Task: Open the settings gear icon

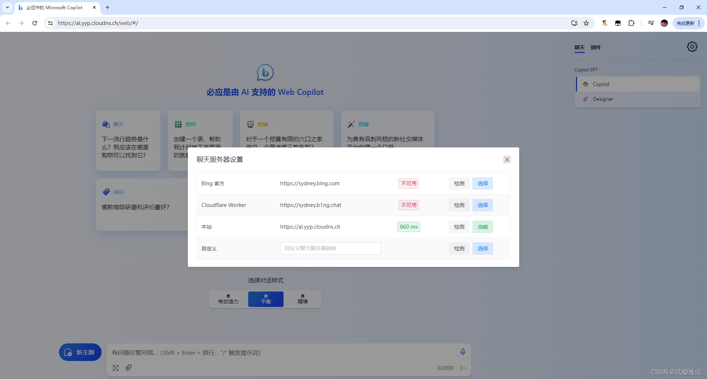Action: [x=692, y=47]
